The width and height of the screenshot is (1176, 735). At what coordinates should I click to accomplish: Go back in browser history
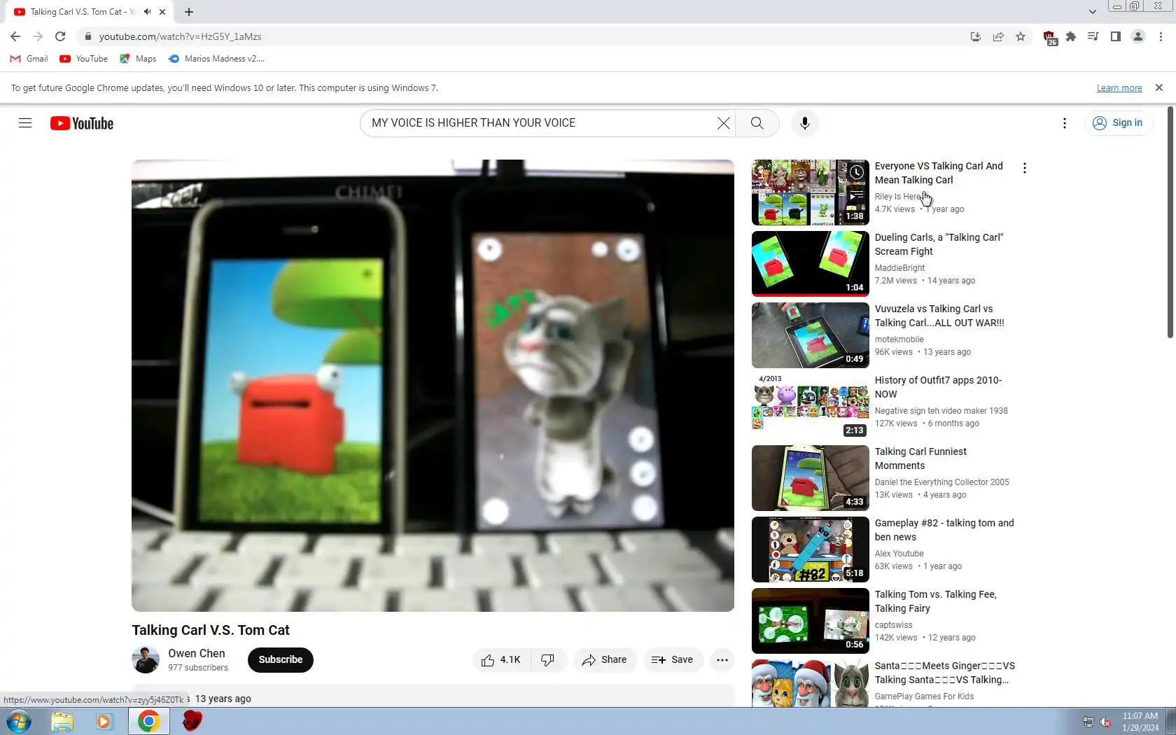(15, 36)
